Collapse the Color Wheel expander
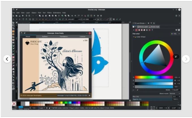Image resolution: width=192 pixels, height=118 pixels. [x=134, y=37]
